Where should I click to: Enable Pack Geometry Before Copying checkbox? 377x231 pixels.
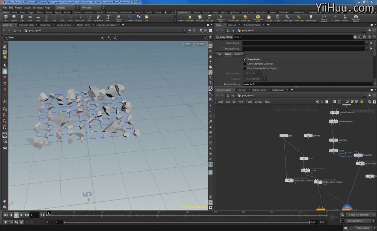tap(245, 68)
